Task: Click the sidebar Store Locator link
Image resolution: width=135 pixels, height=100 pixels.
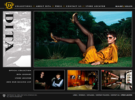Action: (23, 78)
